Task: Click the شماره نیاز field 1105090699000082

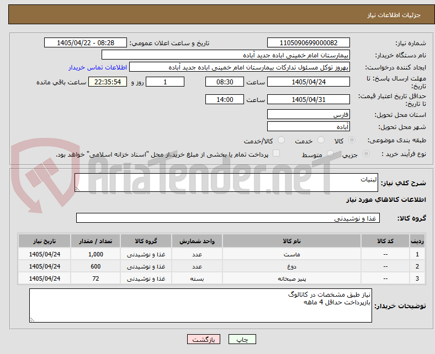Action: coord(308,42)
